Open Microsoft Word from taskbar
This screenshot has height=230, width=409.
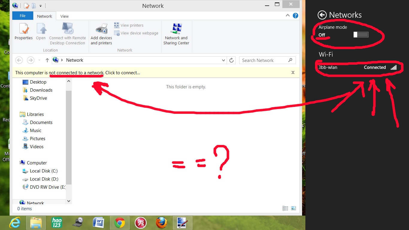coord(99,223)
